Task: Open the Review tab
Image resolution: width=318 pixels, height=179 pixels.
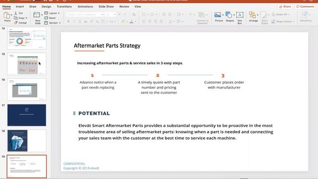Action: click(124, 6)
